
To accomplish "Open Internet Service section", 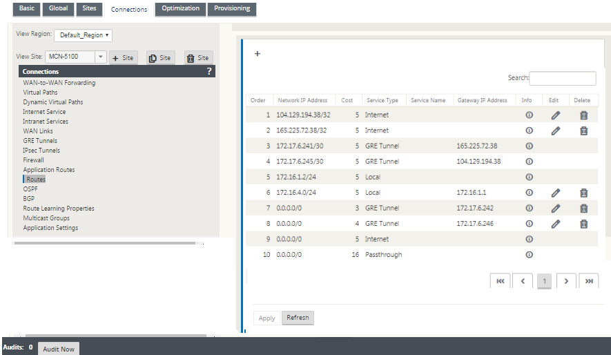I will [44, 112].
